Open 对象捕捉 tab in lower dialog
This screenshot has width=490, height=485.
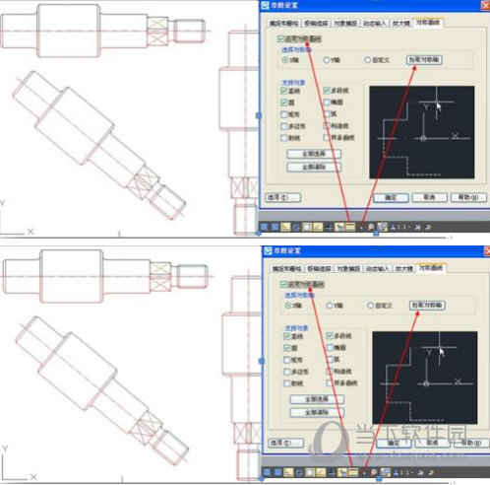(348, 269)
